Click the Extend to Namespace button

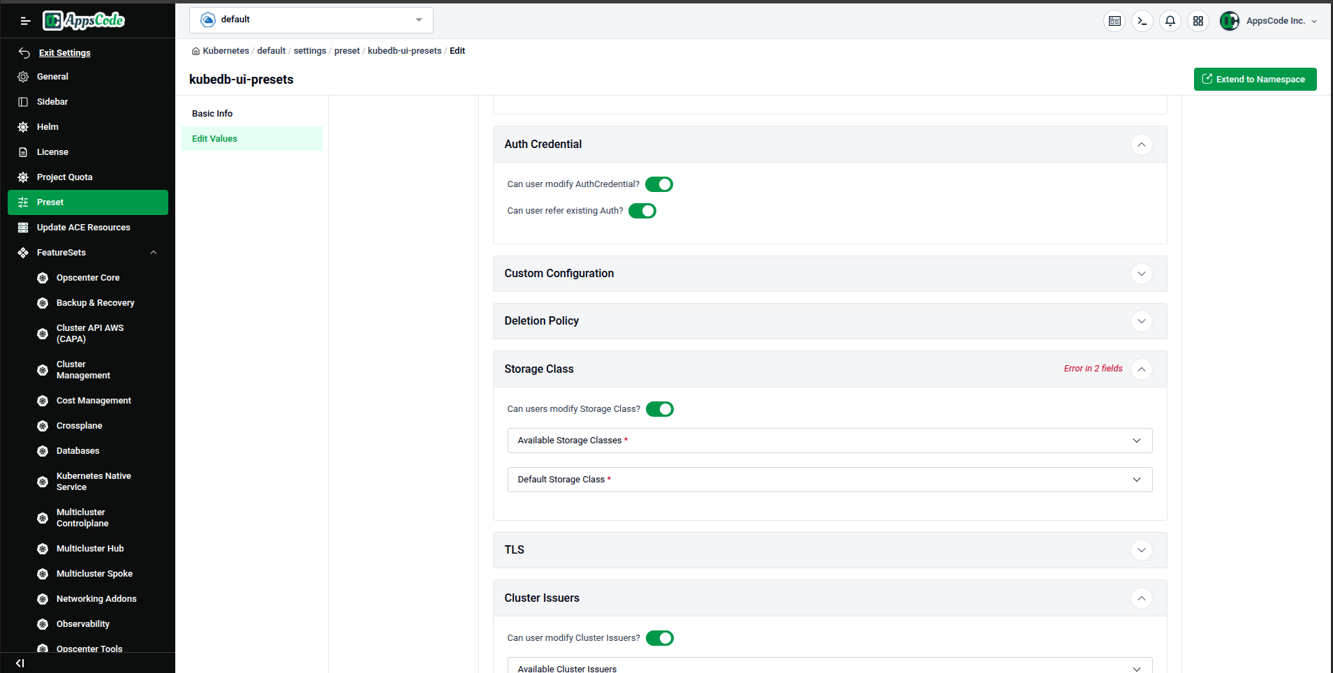pos(1255,79)
